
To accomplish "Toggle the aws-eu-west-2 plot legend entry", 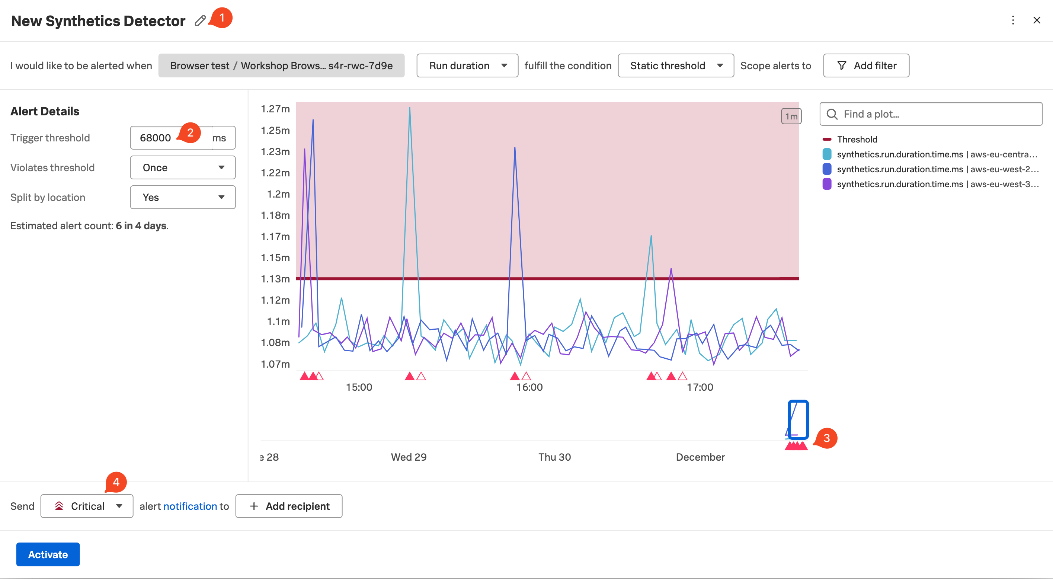I will (x=936, y=169).
